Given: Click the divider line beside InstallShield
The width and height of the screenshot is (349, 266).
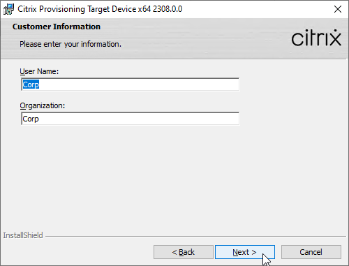Looking at the screenshot, I should pos(196,237).
